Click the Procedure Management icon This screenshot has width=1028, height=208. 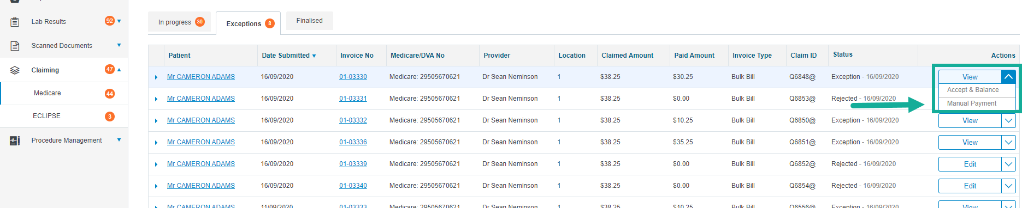15,140
